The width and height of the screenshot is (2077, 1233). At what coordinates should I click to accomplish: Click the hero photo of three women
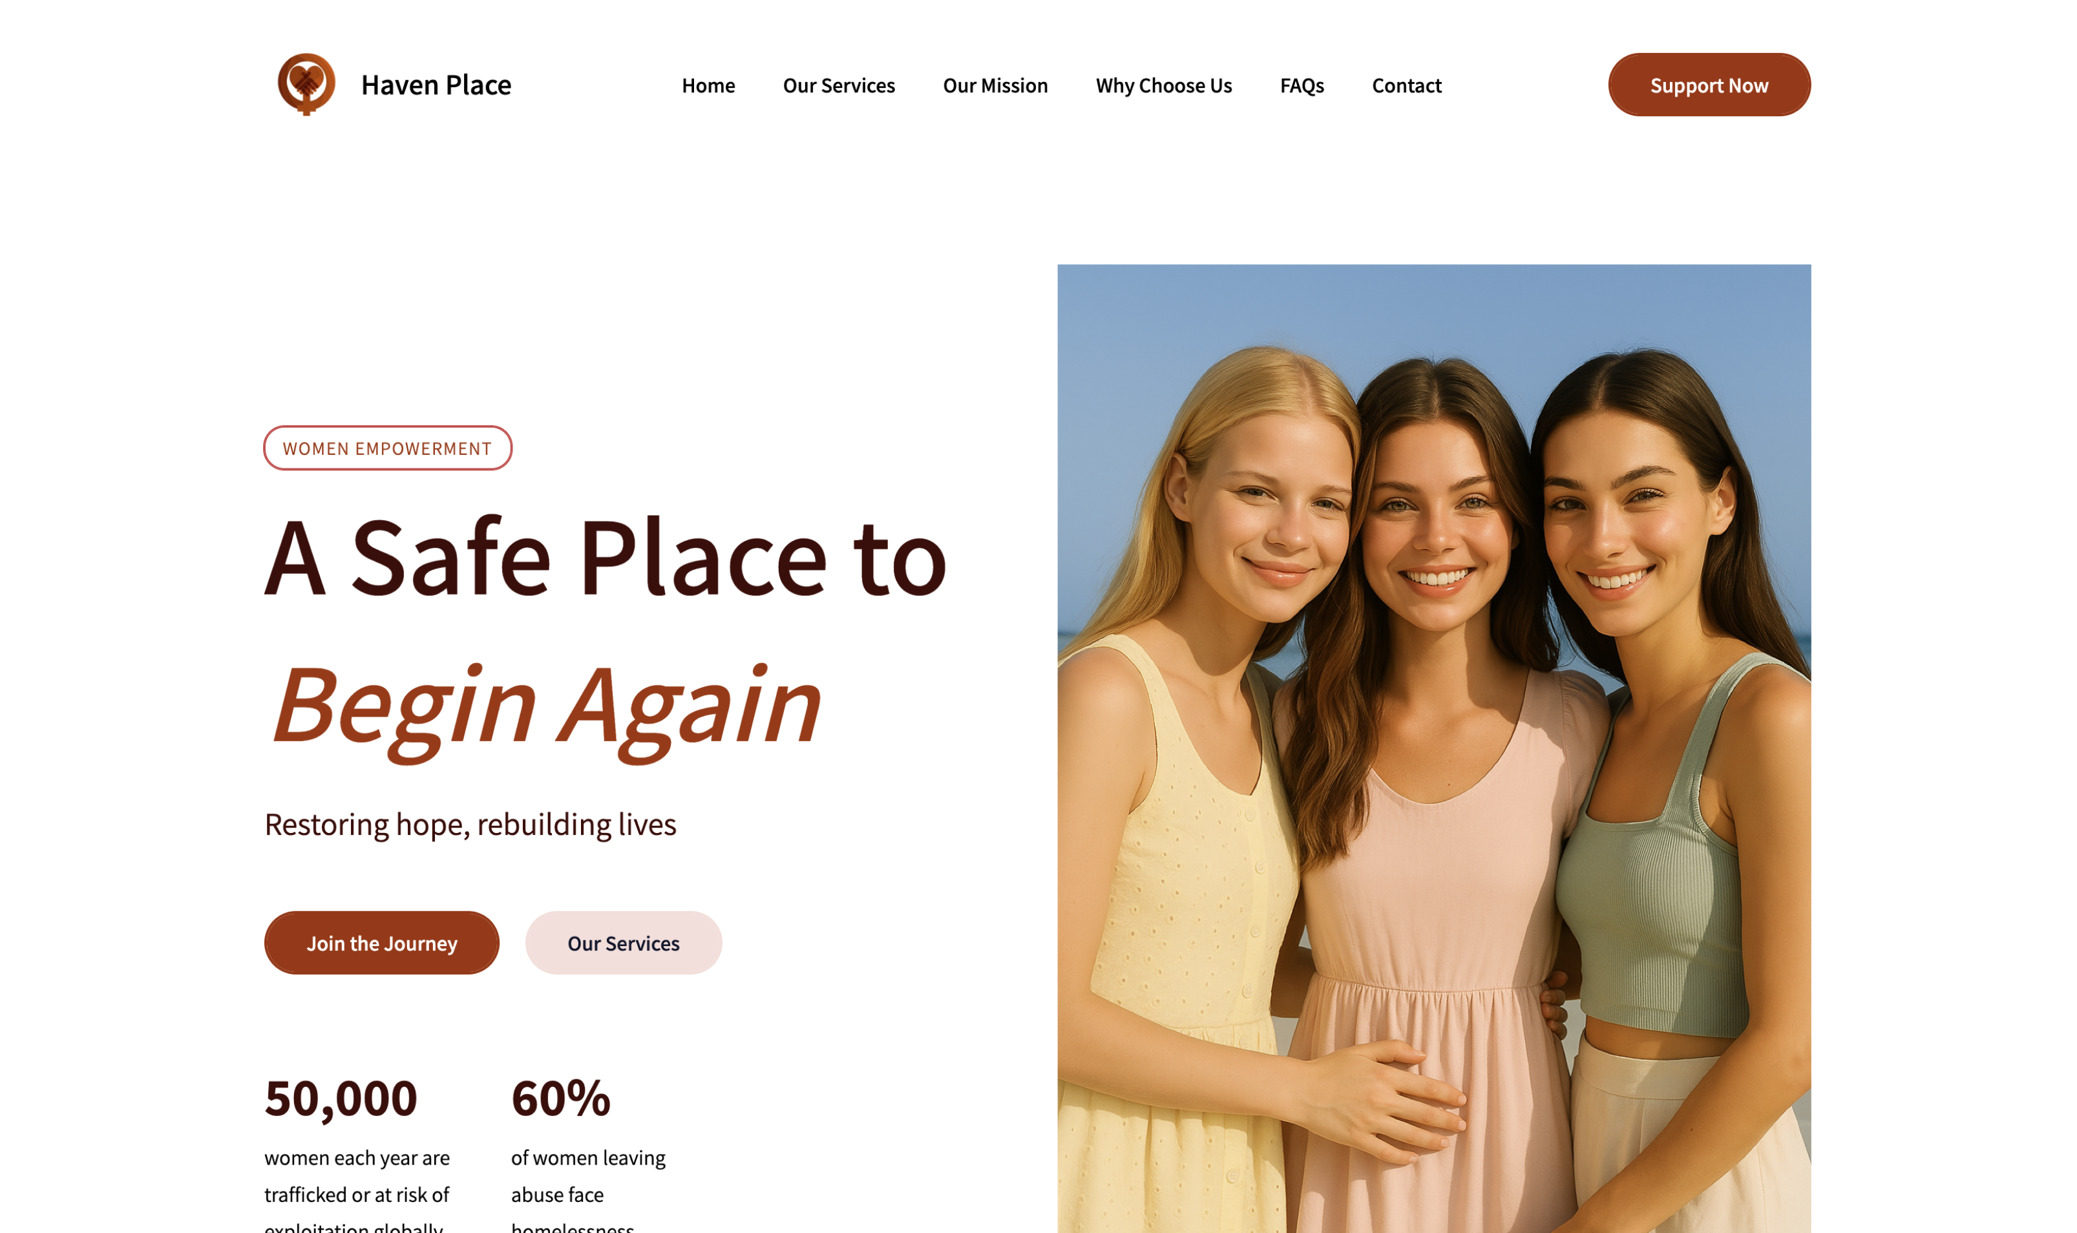[1433, 748]
